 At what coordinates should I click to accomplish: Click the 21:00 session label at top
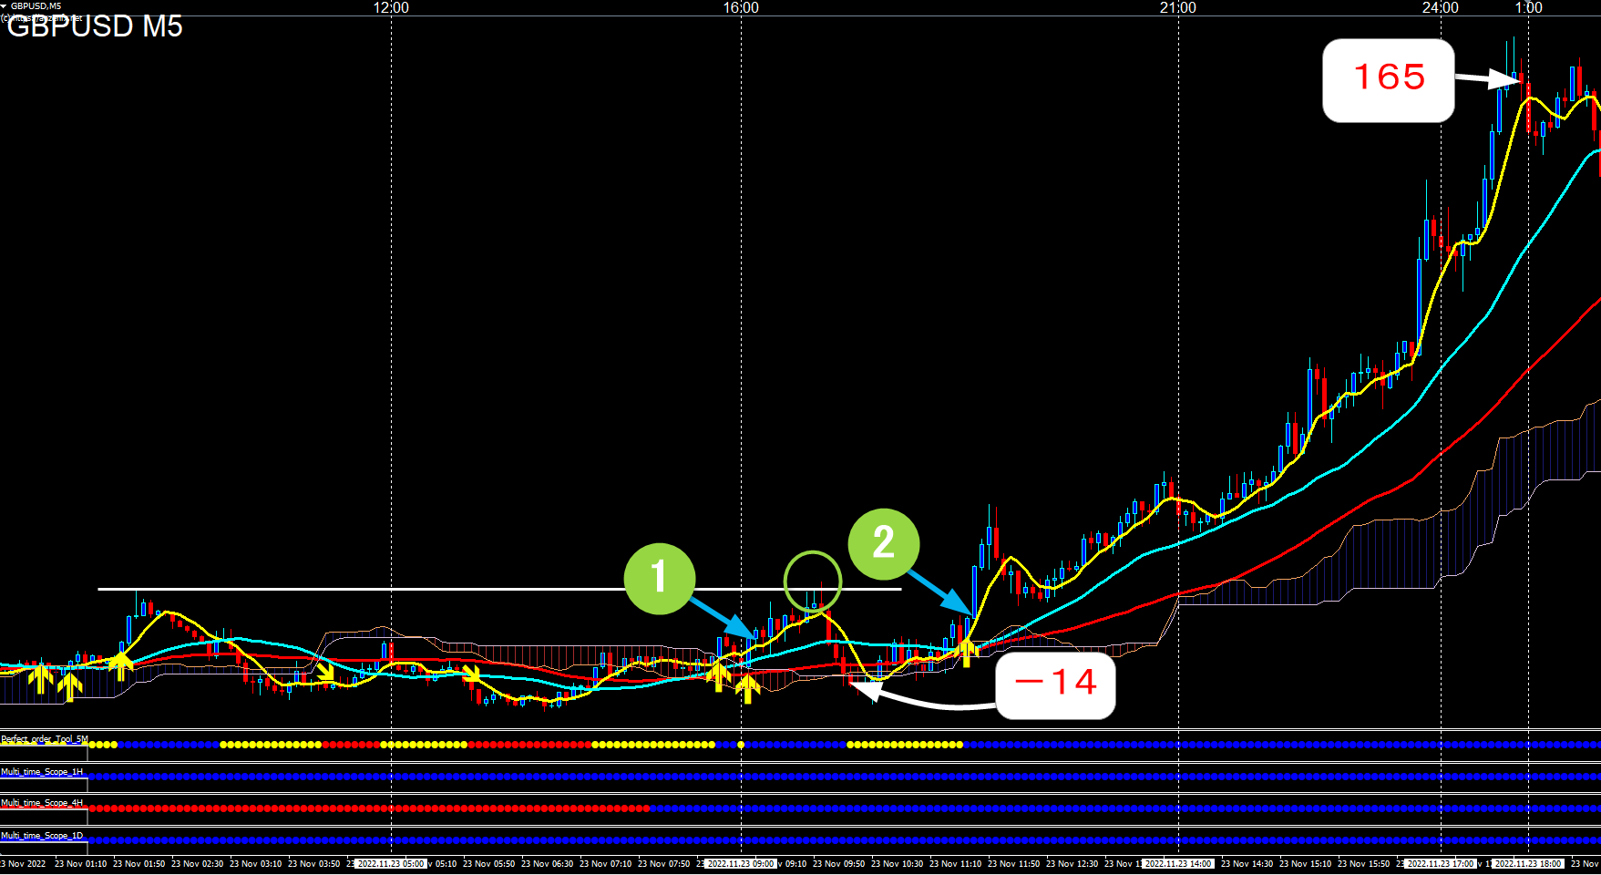(x=1178, y=7)
